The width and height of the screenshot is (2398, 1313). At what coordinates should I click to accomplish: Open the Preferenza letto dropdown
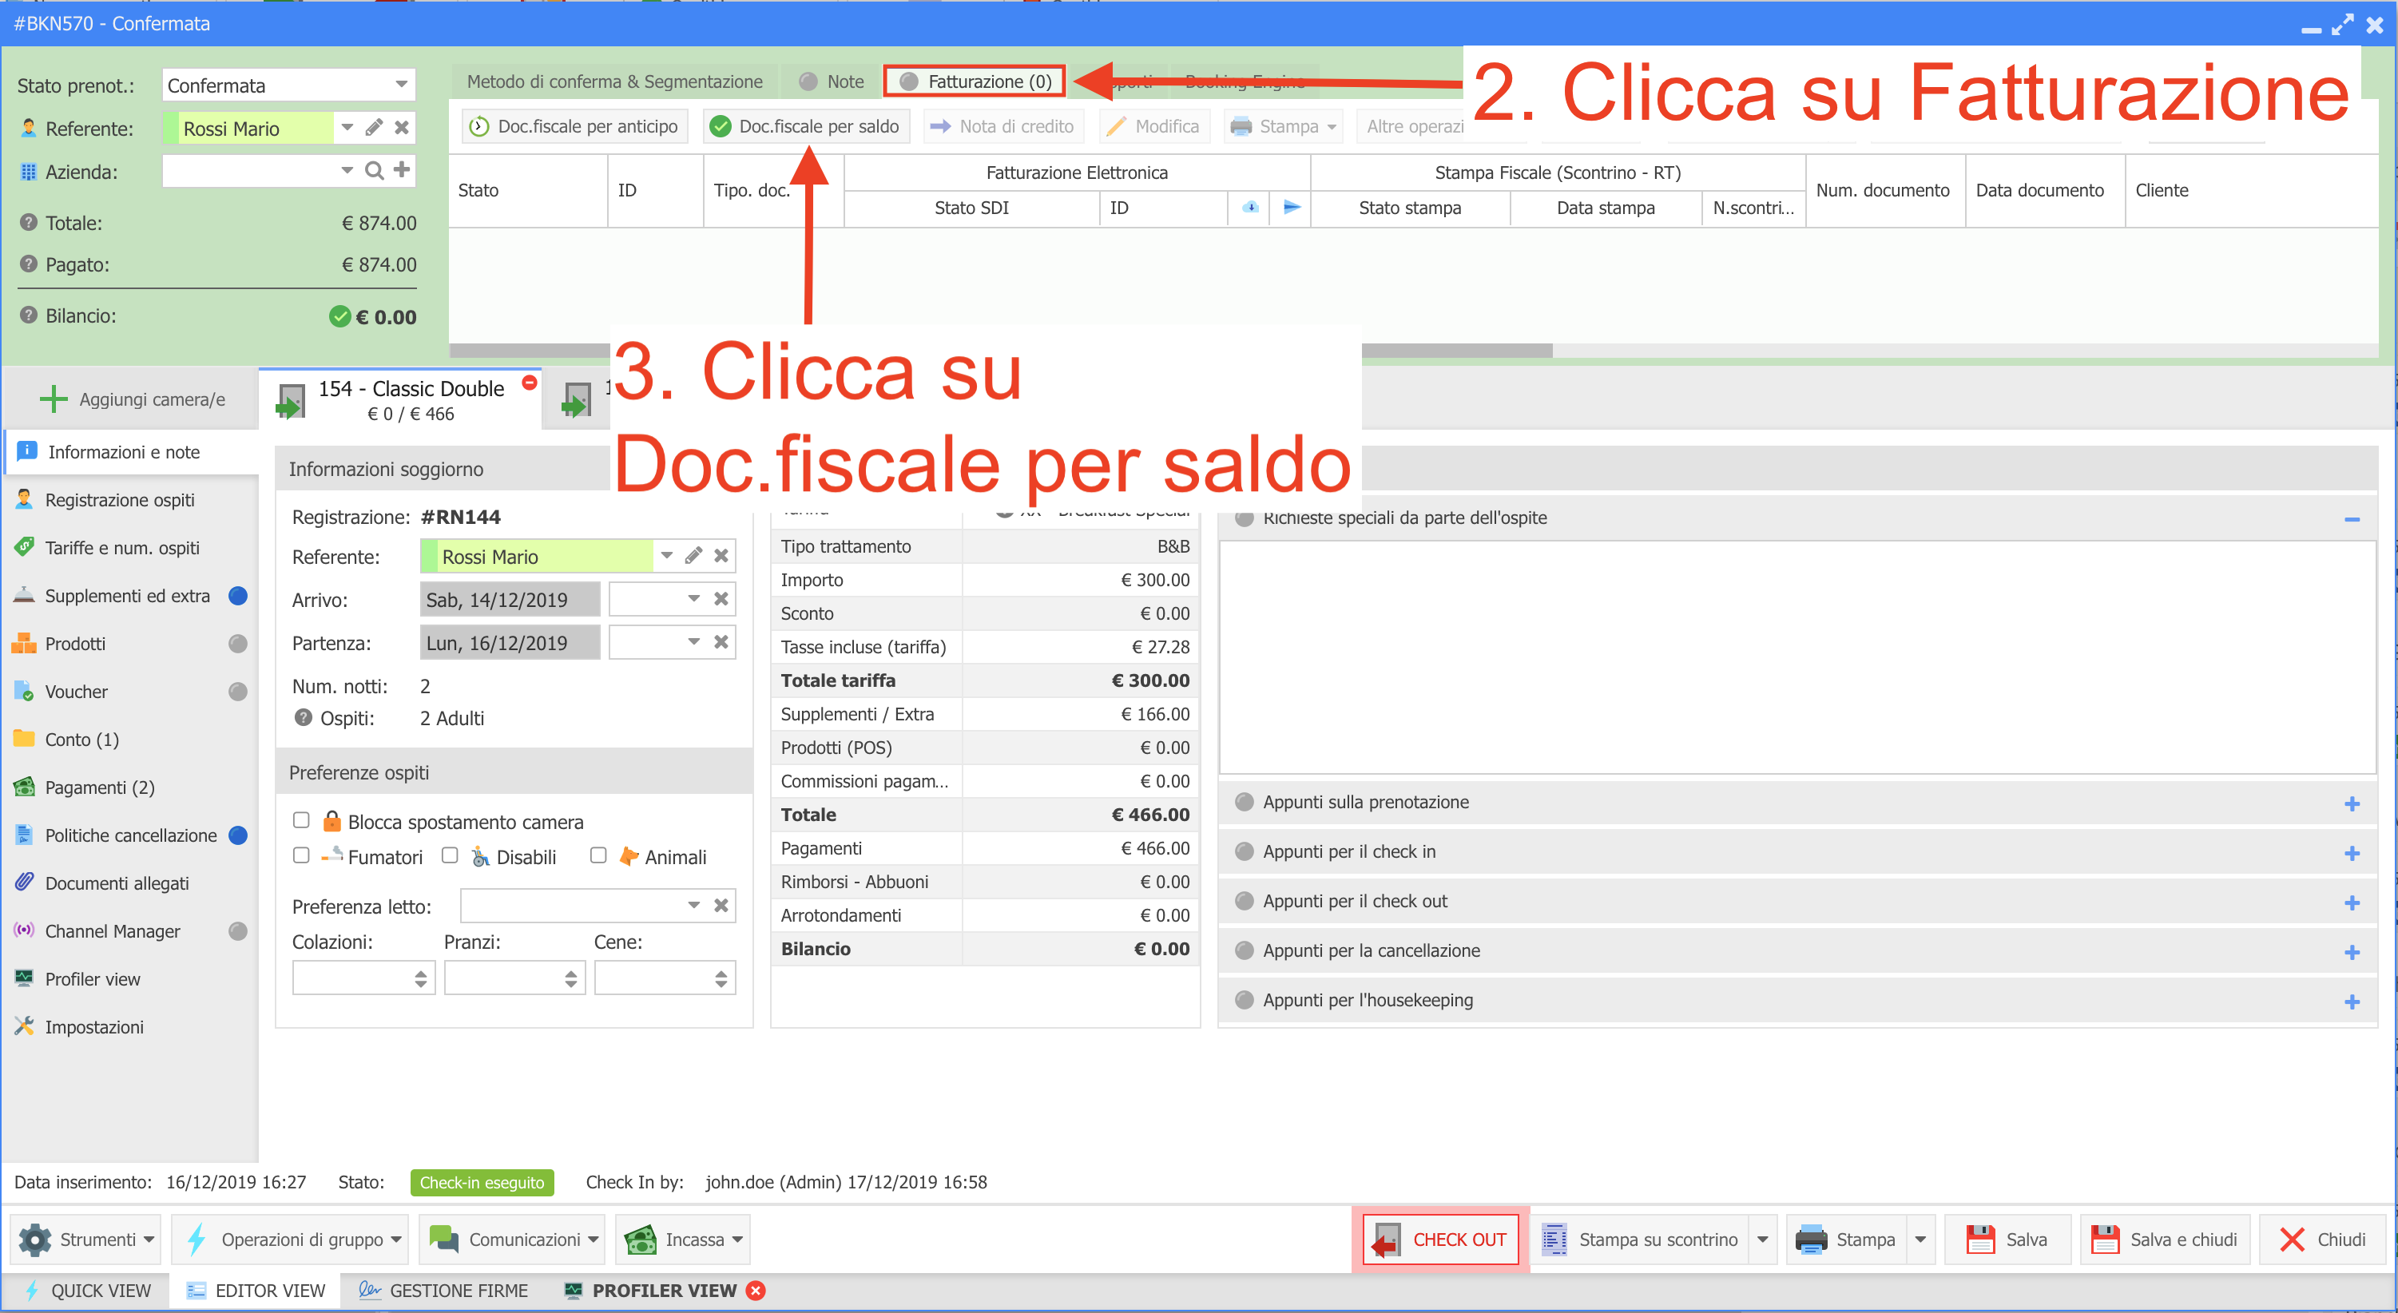point(693,906)
